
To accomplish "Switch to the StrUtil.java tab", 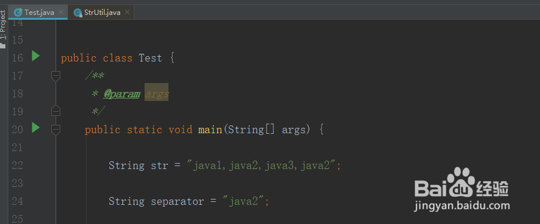I will [102, 13].
